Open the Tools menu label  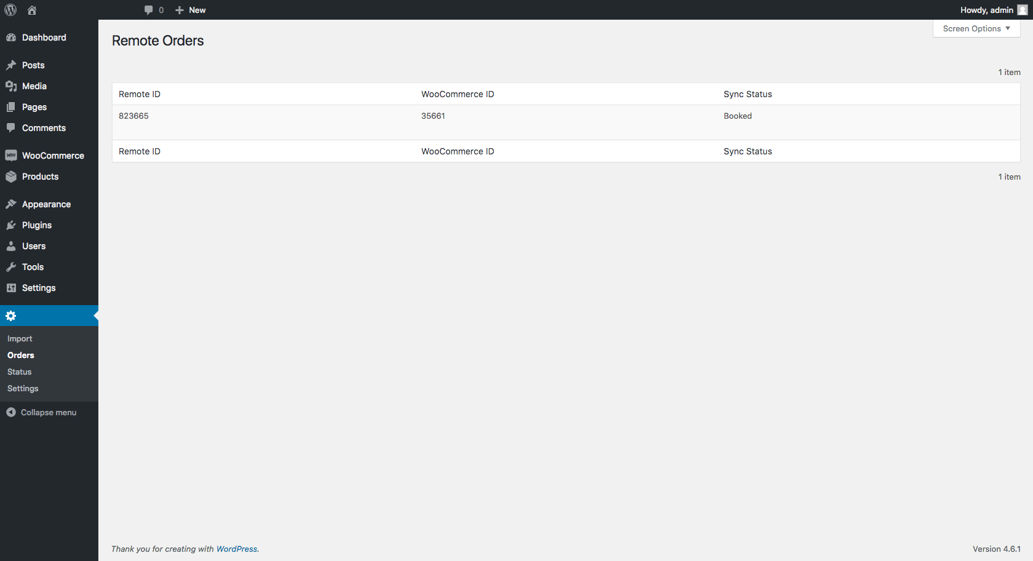(33, 267)
